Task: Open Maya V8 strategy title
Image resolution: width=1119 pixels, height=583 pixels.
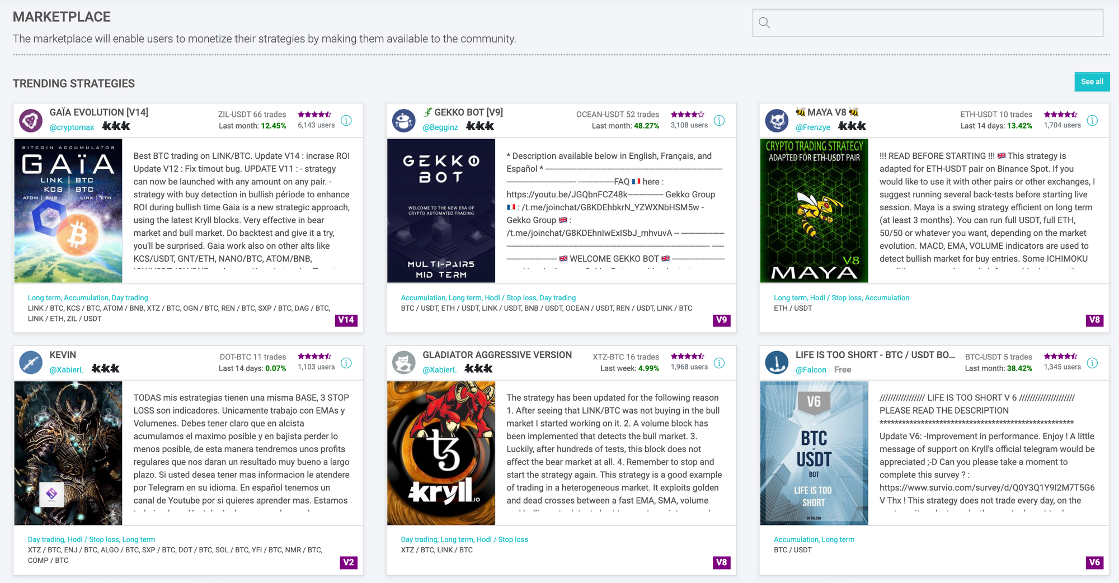Action: [x=827, y=112]
